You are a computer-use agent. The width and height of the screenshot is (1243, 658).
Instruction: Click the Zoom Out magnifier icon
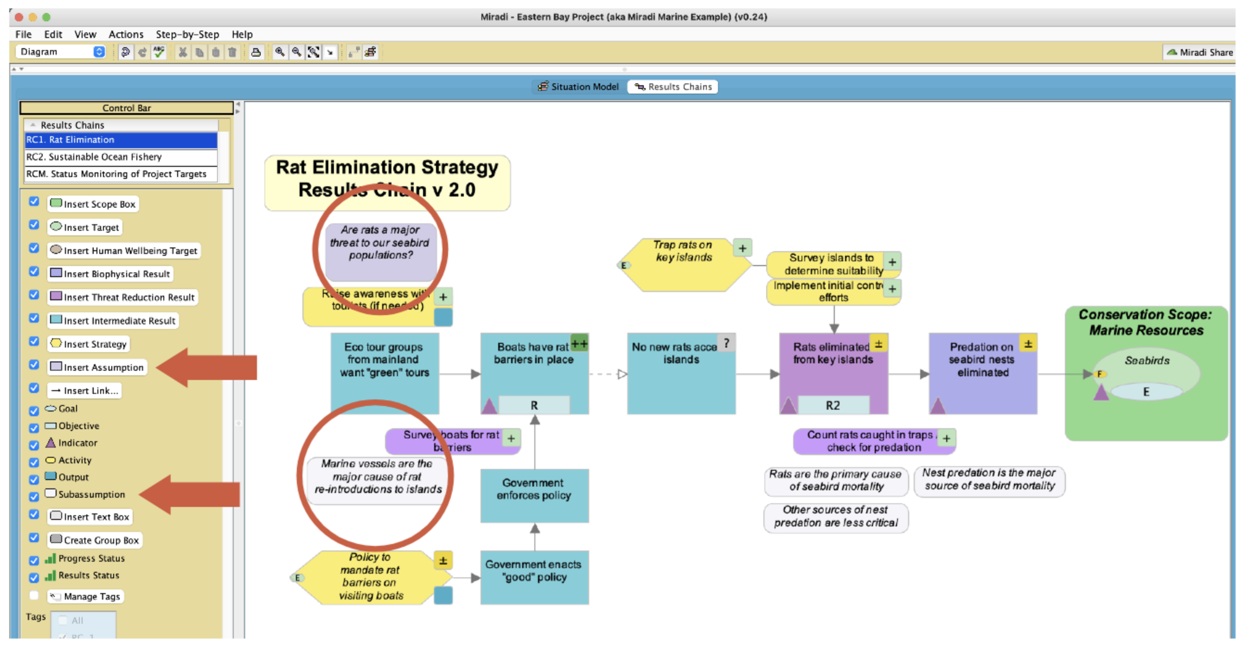tap(297, 52)
